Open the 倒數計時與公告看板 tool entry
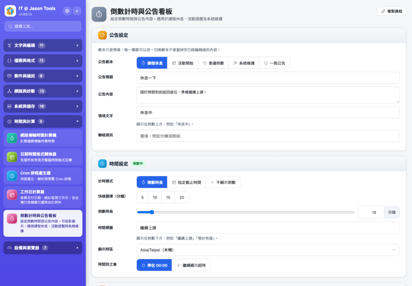The image size is (412, 286). point(43,223)
